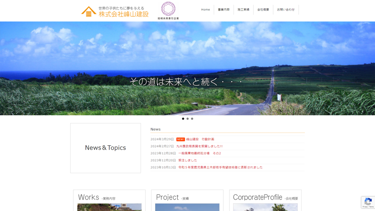The width and height of the screenshot is (375, 211).
Task: Open 一般廃棄物最終処分場 その2 article
Action: (200, 154)
